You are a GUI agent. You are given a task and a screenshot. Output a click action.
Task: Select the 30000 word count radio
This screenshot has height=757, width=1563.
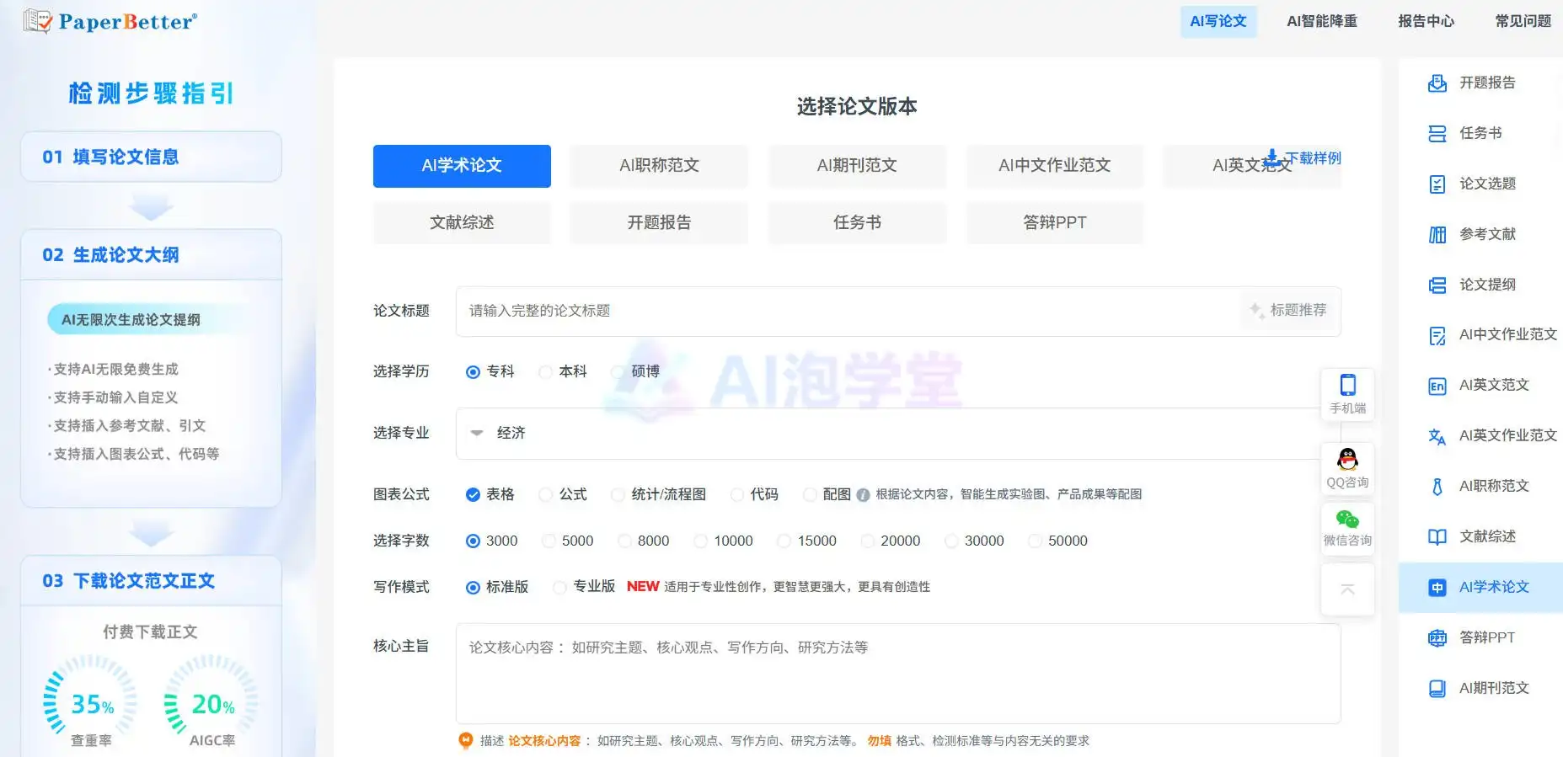coord(951,541)
